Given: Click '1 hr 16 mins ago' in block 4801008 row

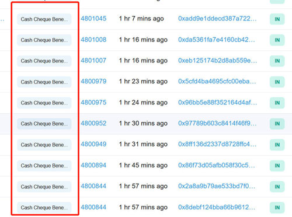Looking at the screenshot, I should coord(143,40).
